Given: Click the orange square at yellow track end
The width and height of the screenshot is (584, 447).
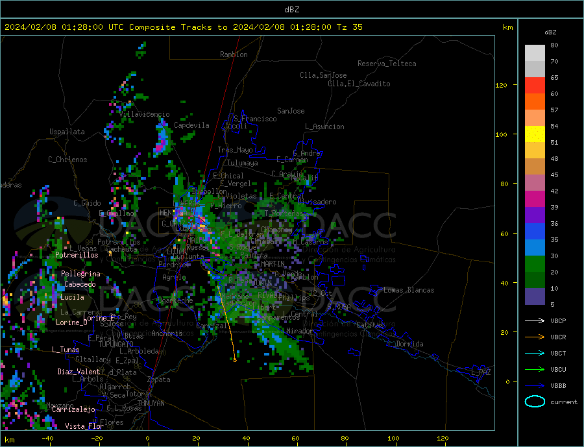Looking at the screenshot, I should click(235, 360).
